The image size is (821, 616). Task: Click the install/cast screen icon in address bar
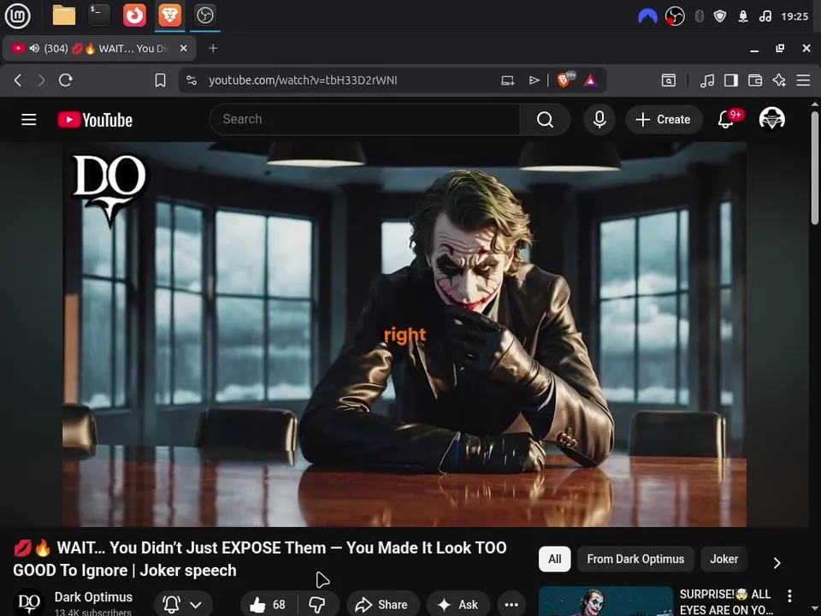tap(507, 80)
